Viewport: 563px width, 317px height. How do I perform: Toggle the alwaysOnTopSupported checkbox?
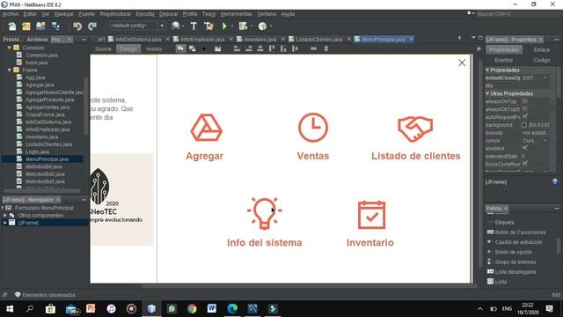pyautogui.click(x=525, y=109)
